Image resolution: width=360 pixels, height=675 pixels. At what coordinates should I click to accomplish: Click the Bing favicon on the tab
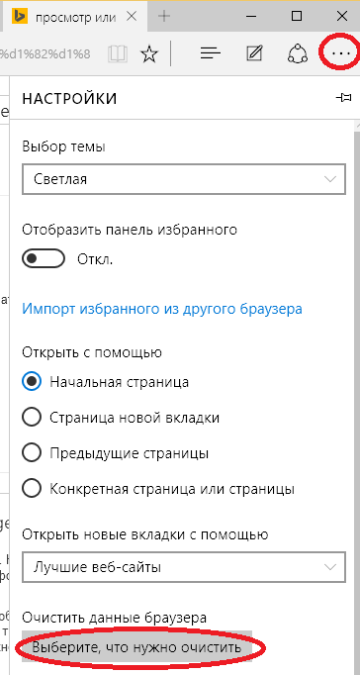tap(21, 17)
